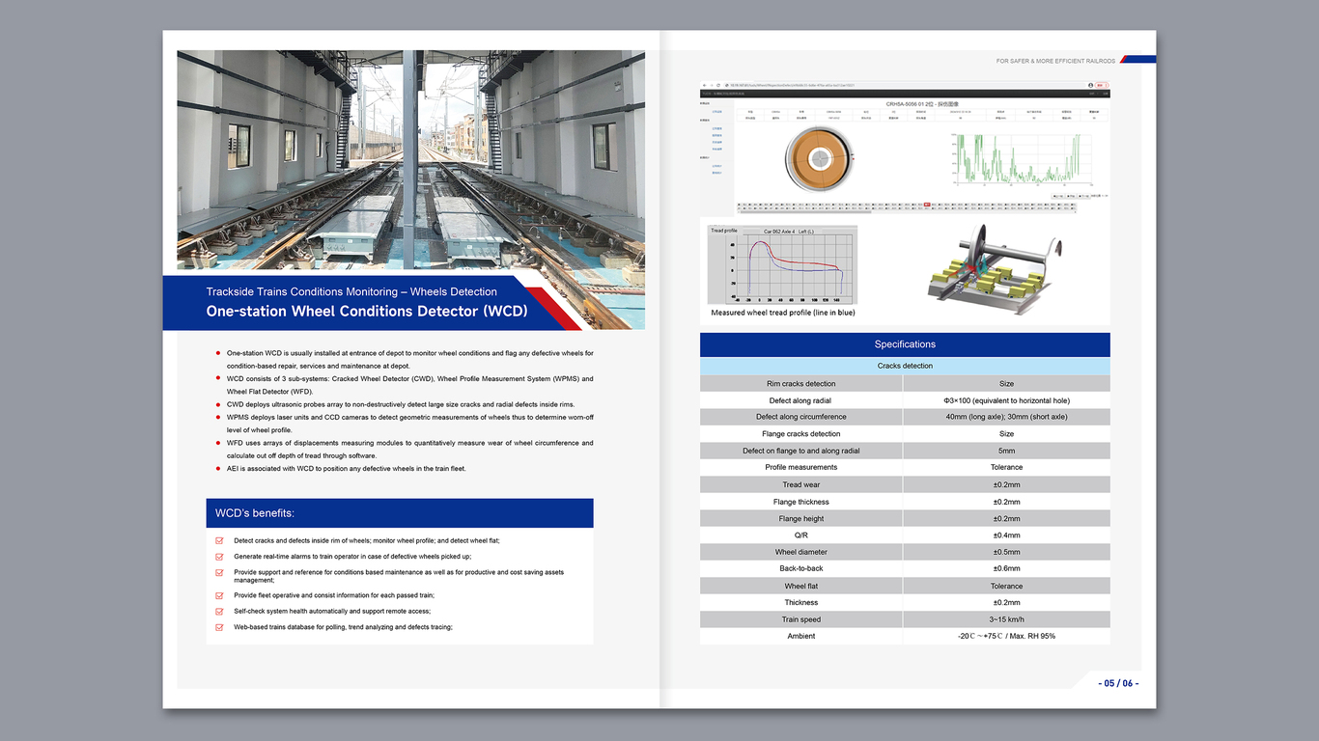Click the "Rim cracks detection" cell
Screen dimensions: 1319x741
point(801,384)
